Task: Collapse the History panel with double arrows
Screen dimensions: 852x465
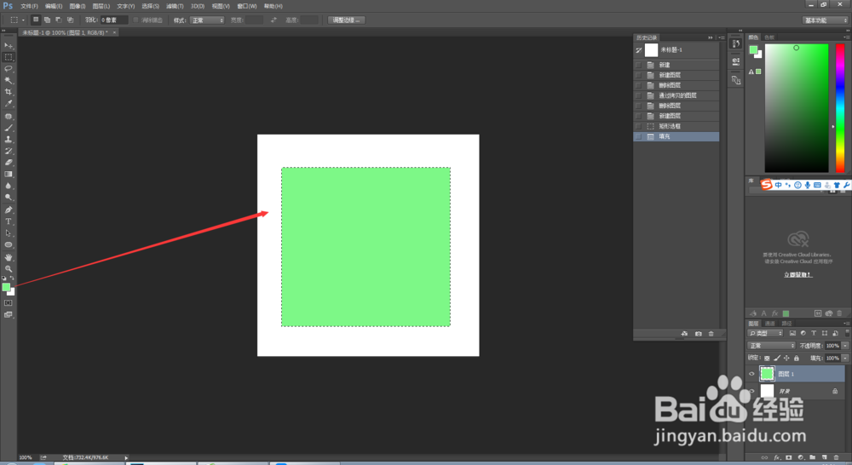Action: coord(711,37)
